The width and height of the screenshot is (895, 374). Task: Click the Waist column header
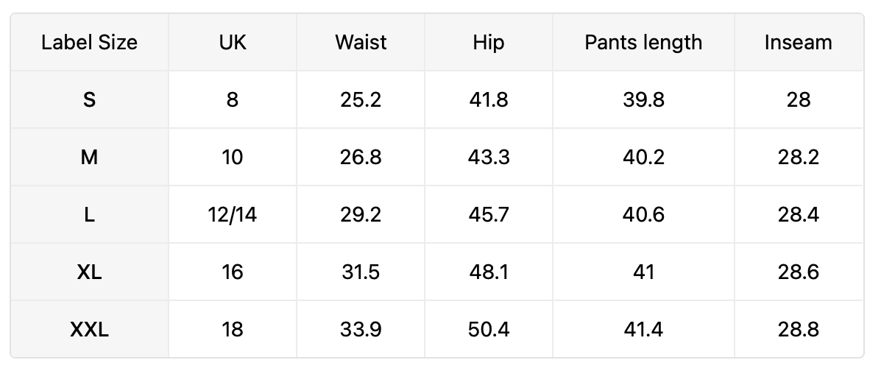361,42
